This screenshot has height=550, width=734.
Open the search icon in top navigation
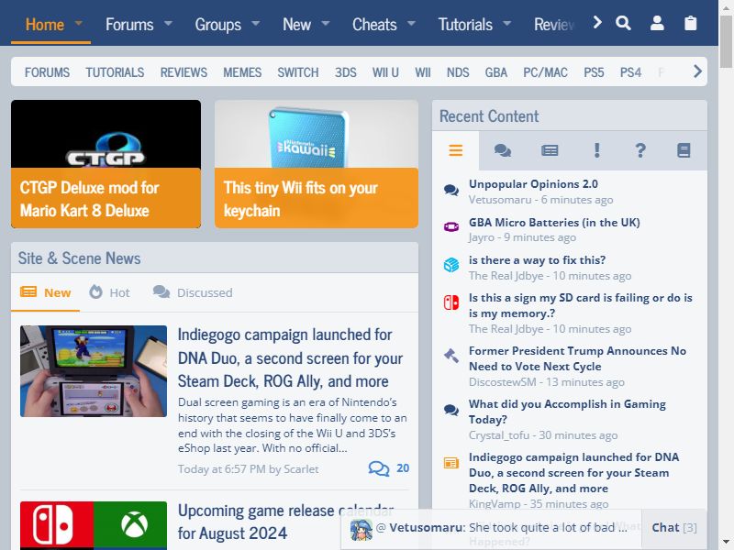click(x=623, y=23)
